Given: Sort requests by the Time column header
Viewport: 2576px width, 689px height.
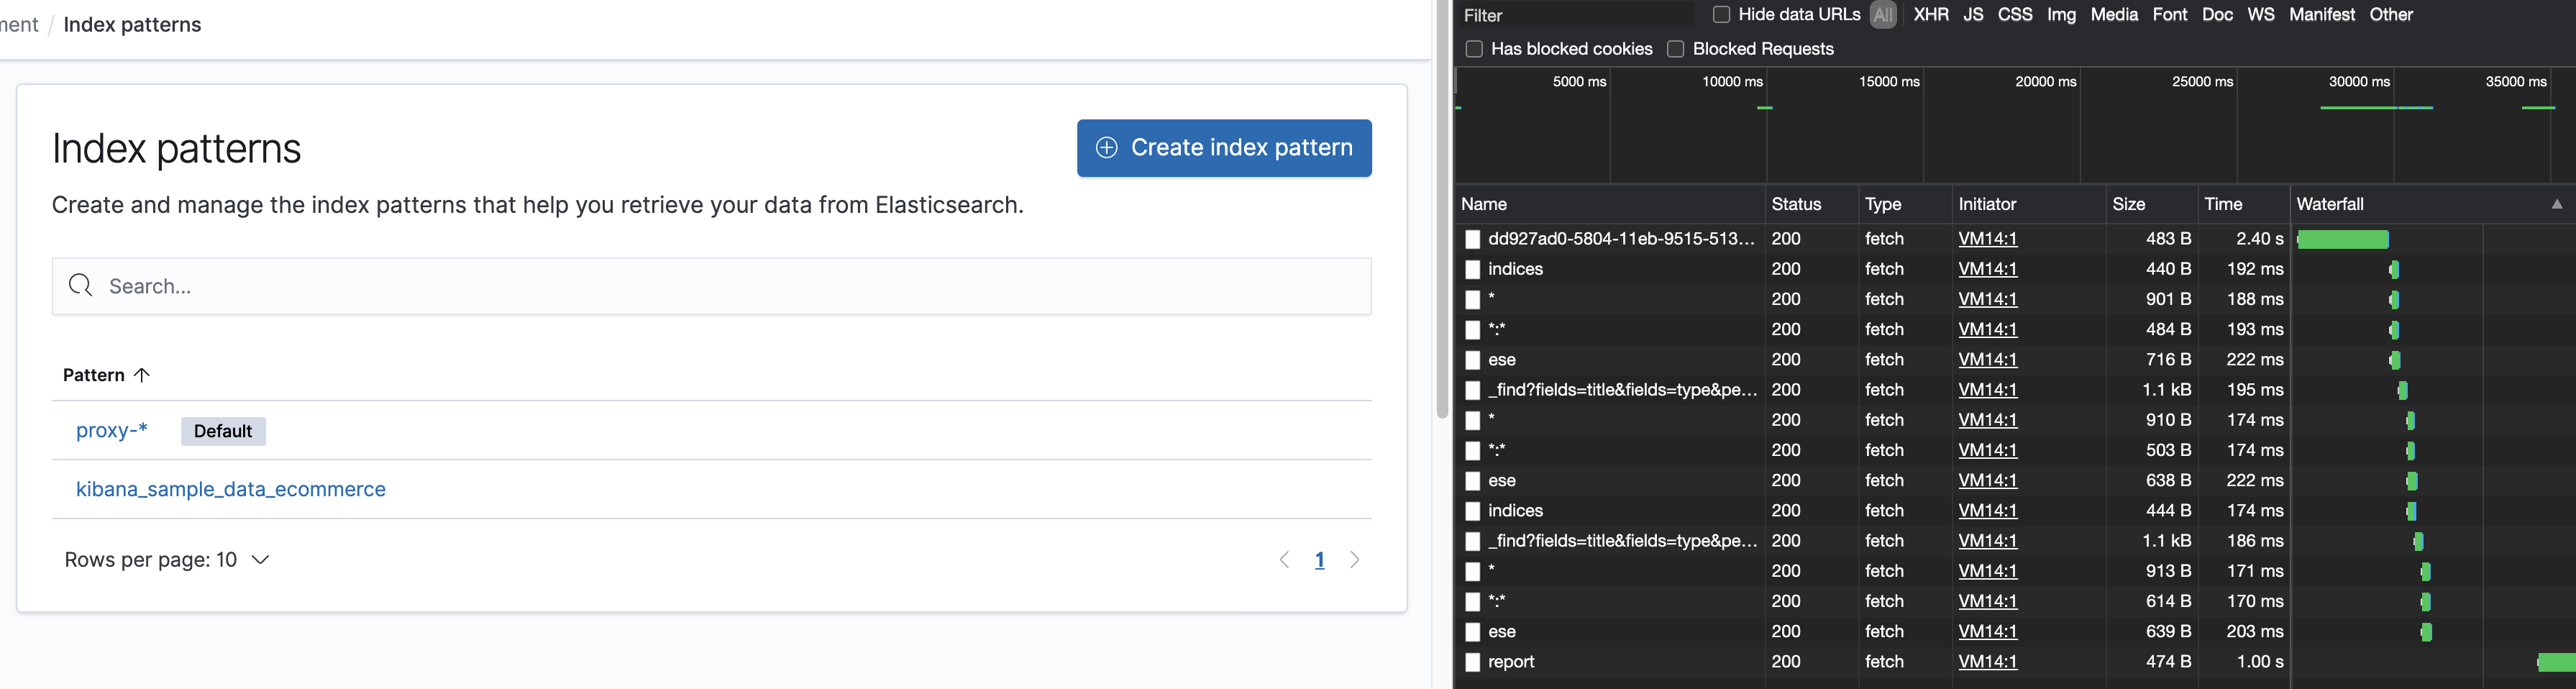Looking at the screenshot, I should click(x=2223, y=204).
